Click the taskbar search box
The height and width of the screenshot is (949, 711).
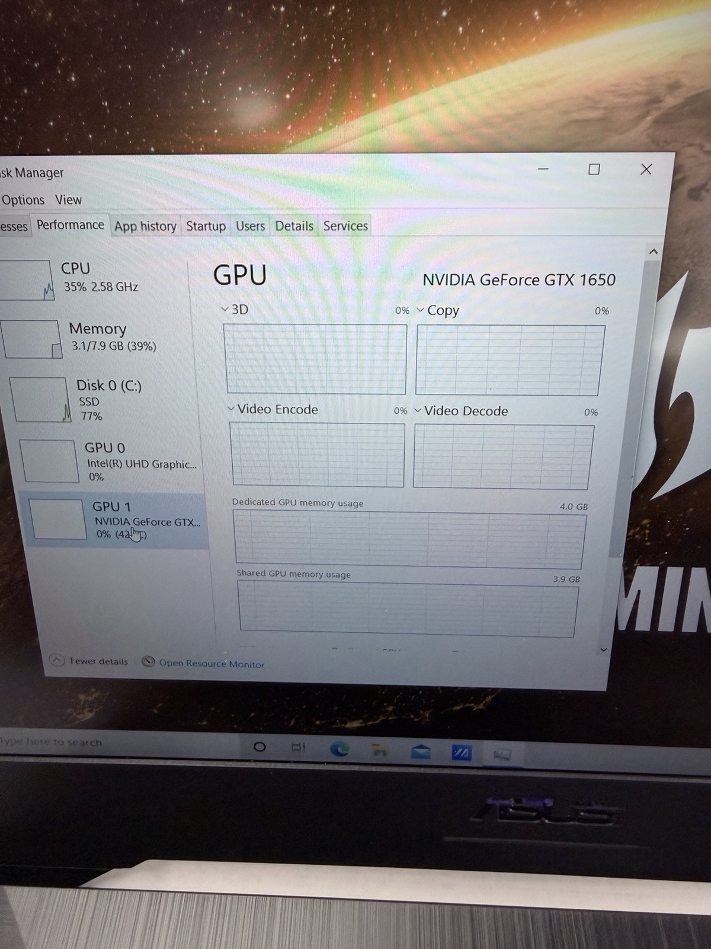point(118,743)
